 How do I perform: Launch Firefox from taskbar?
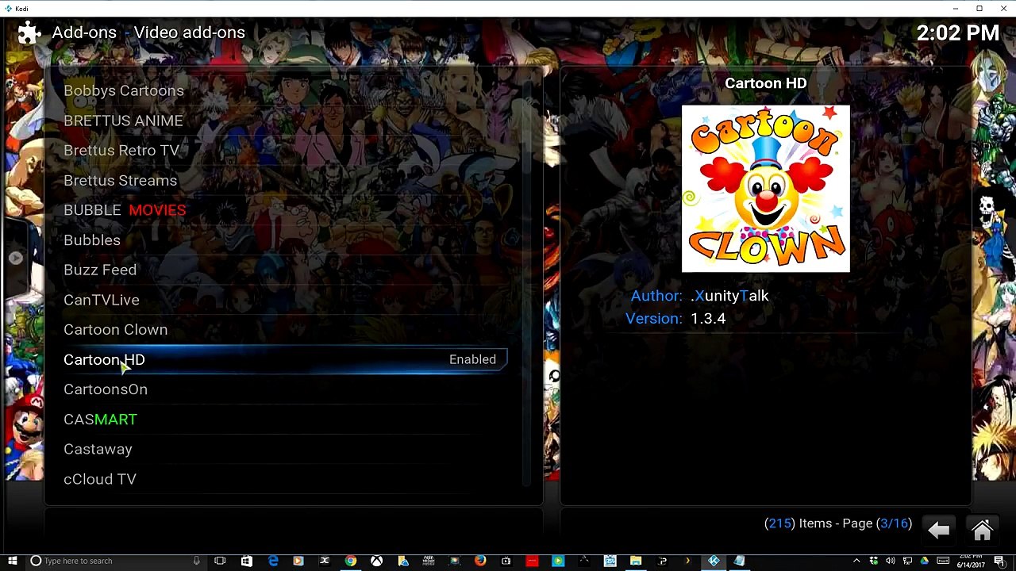480,561
